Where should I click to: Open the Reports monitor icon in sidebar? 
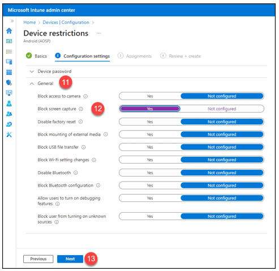point(9,93)
